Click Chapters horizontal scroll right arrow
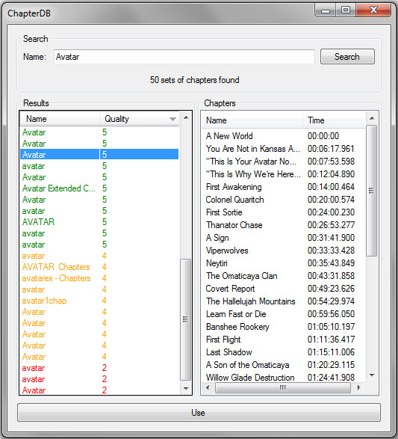 pos(359,387)
